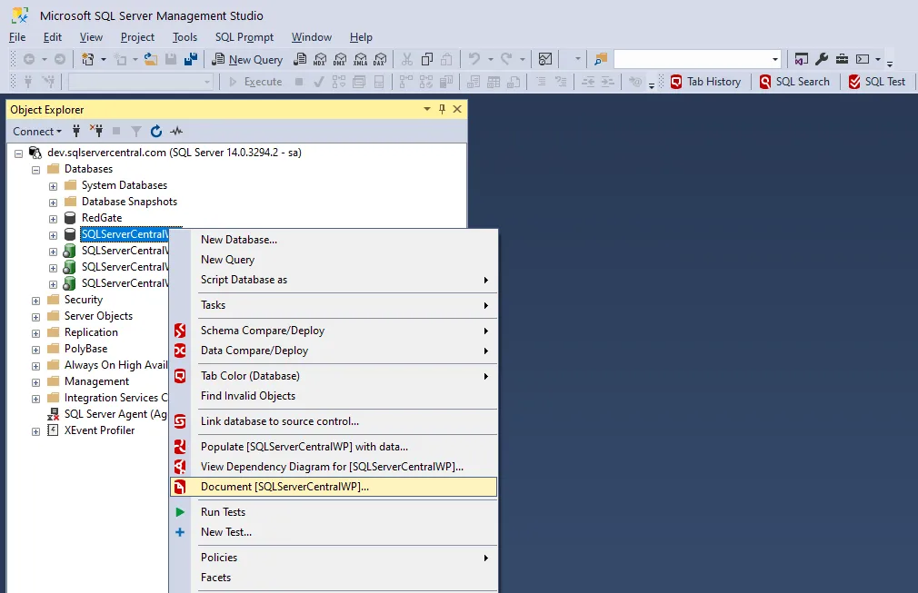The height and width of the screenshot is (593, 918).
Task: Open the Connect dropdown in Object Explorer
Action: 36,132
